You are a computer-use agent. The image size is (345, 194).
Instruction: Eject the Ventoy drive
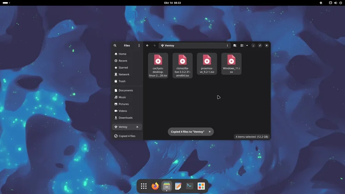point(137,127)
